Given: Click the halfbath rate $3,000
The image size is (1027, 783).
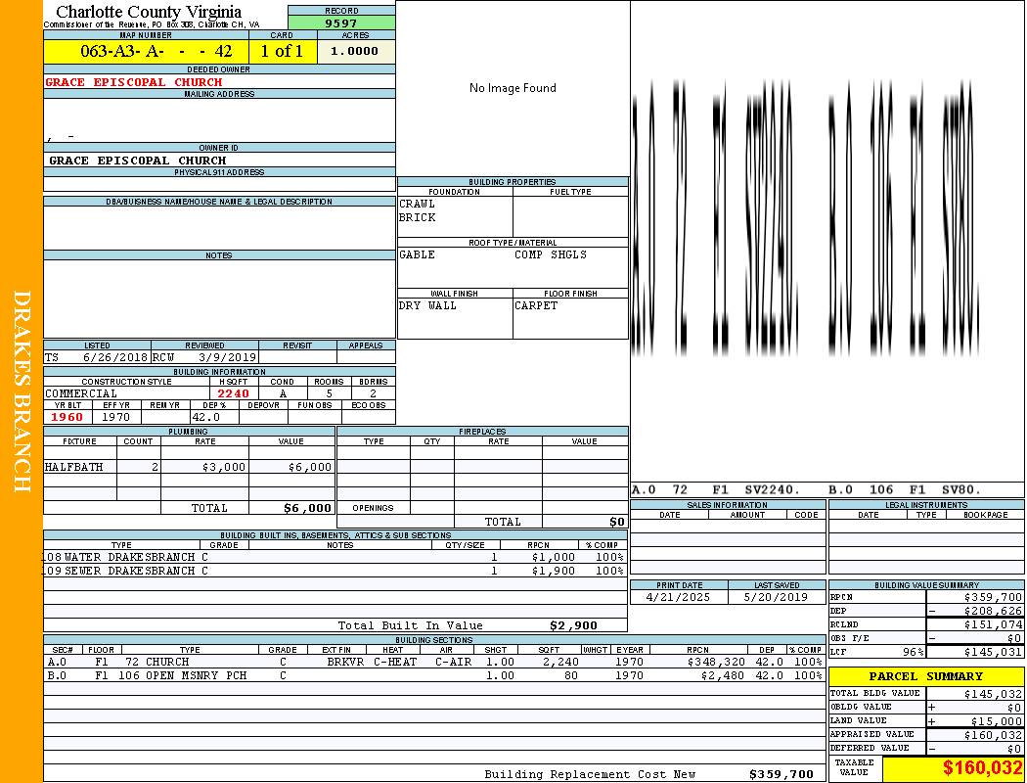Looking at the screenshot, I should (224, 467).
